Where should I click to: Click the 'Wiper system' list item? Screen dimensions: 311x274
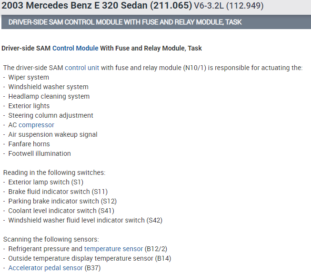[29, 77]
